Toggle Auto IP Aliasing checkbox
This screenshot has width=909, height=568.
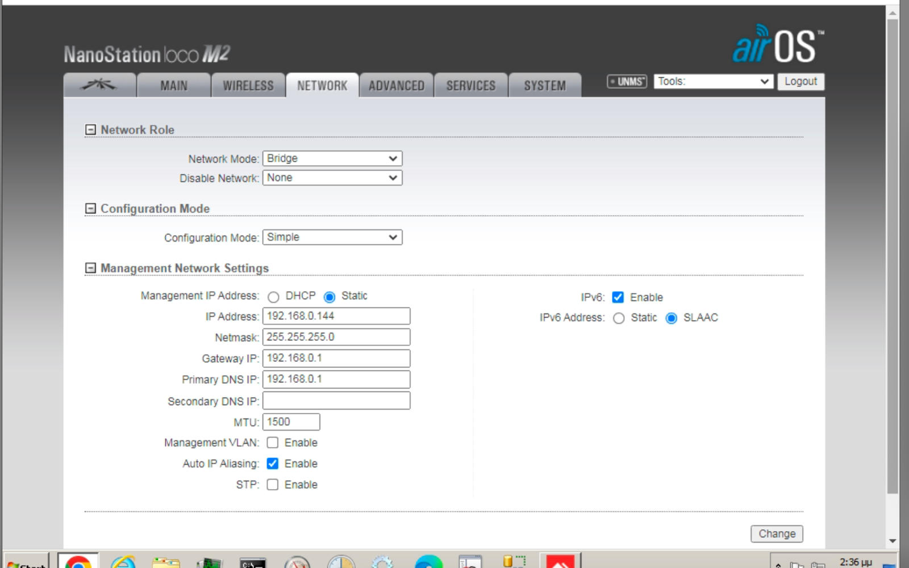point(273,464)
